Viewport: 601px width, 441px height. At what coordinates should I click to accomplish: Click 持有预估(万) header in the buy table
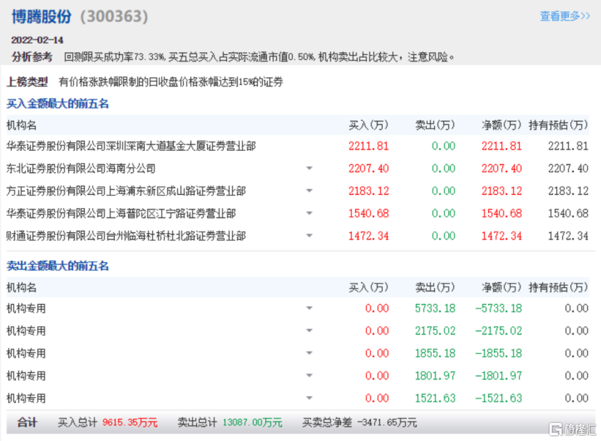(x=558, y=125)
